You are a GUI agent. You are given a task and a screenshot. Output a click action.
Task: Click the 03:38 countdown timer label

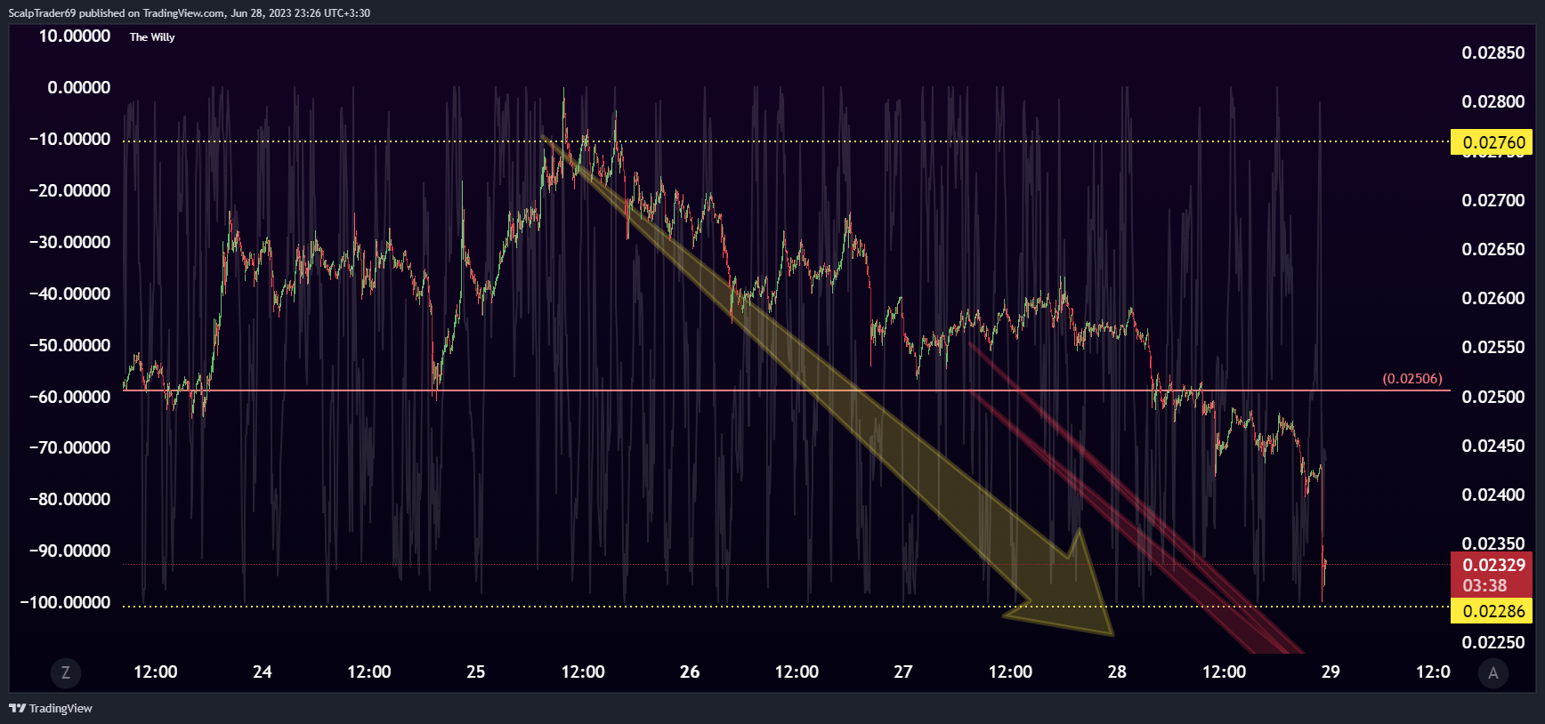[x=1484, y=586]
